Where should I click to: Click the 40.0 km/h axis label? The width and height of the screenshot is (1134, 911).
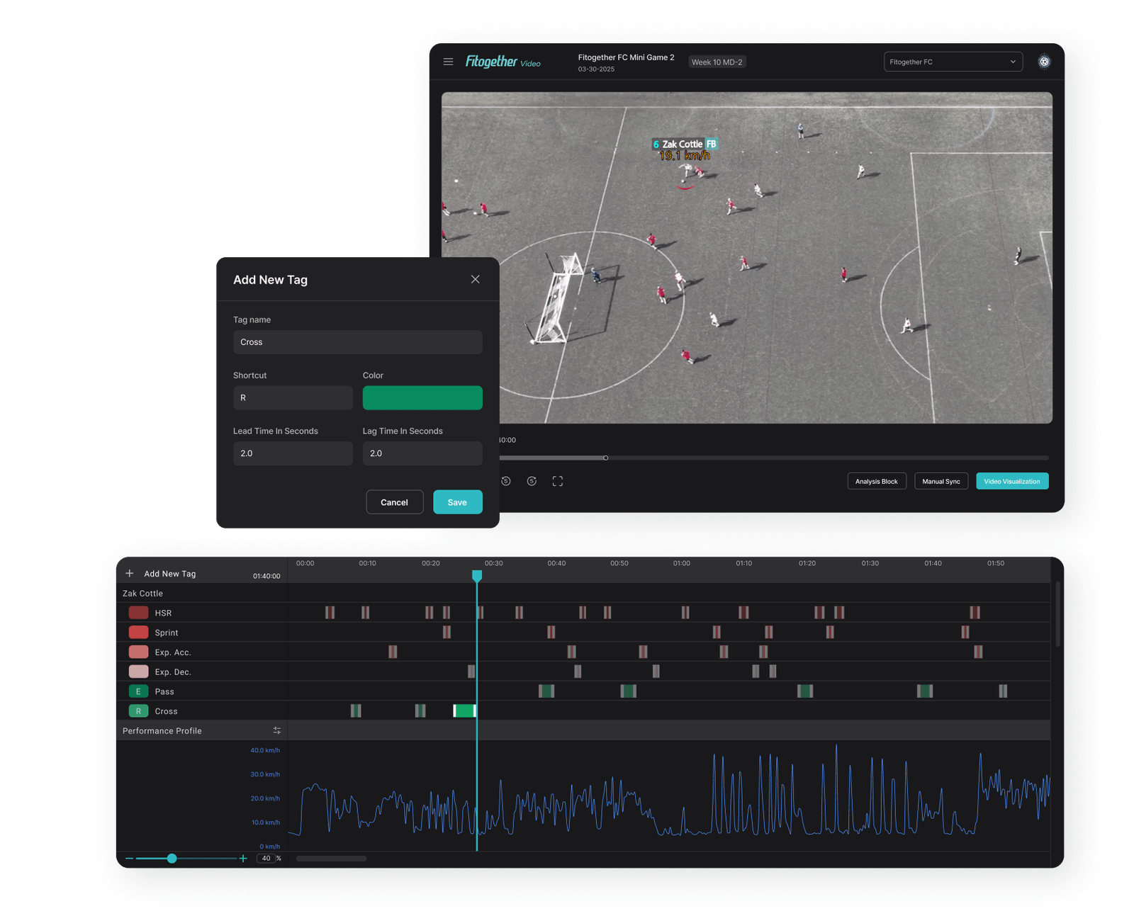point(265,750)
